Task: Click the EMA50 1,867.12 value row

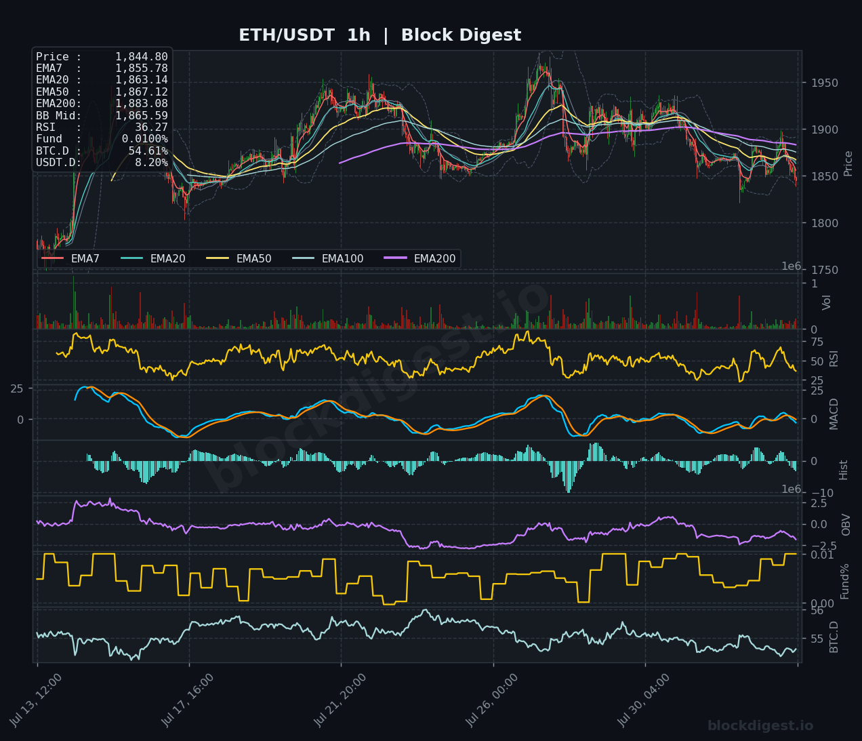Action: click(x=102, y=92)
